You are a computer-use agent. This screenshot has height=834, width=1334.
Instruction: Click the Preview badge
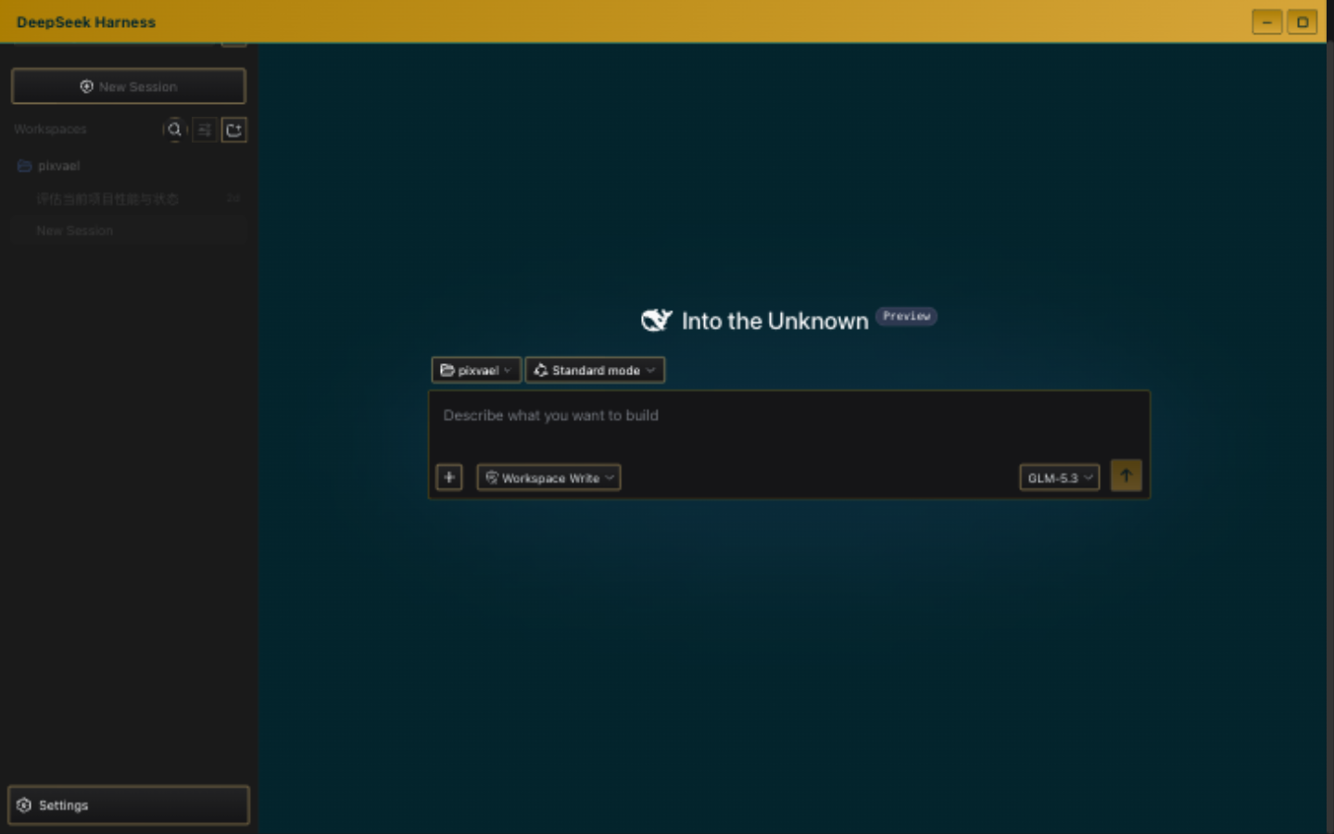pyautogui.click(x=906, y=316)
